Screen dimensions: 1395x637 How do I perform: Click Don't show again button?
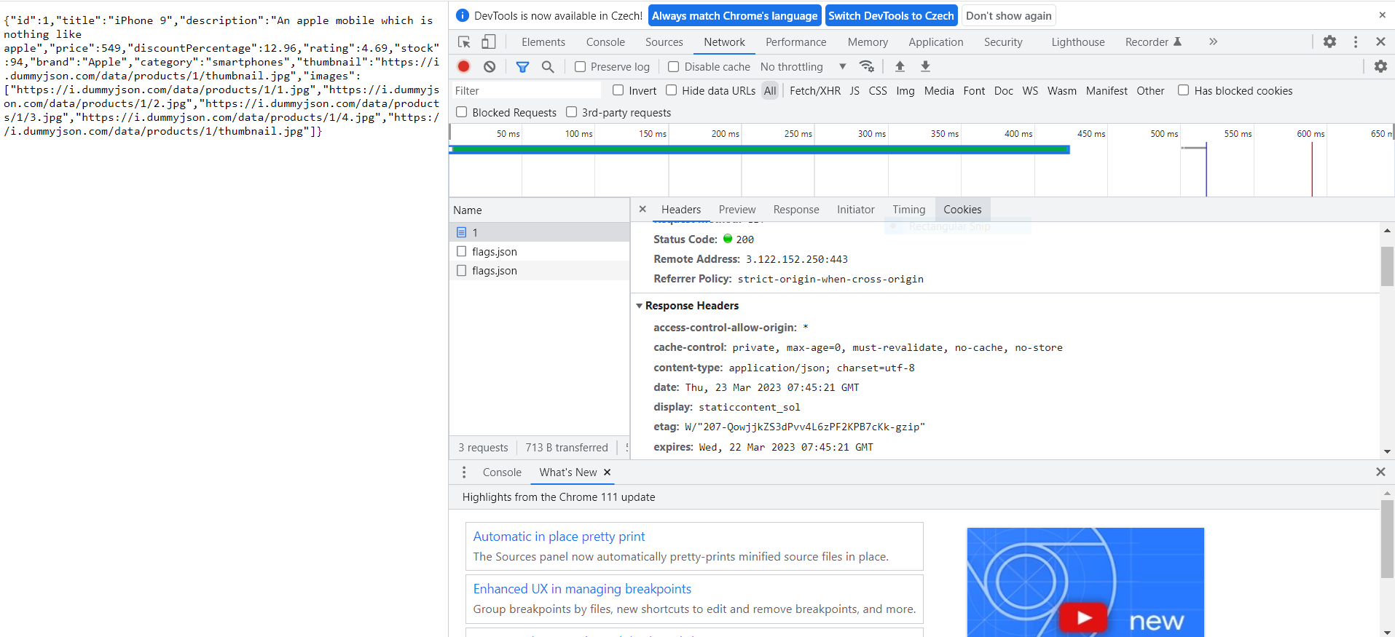(x=1008, y=15)
